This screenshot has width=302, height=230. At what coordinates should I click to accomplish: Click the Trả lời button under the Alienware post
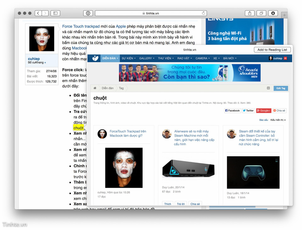(181, 204)
